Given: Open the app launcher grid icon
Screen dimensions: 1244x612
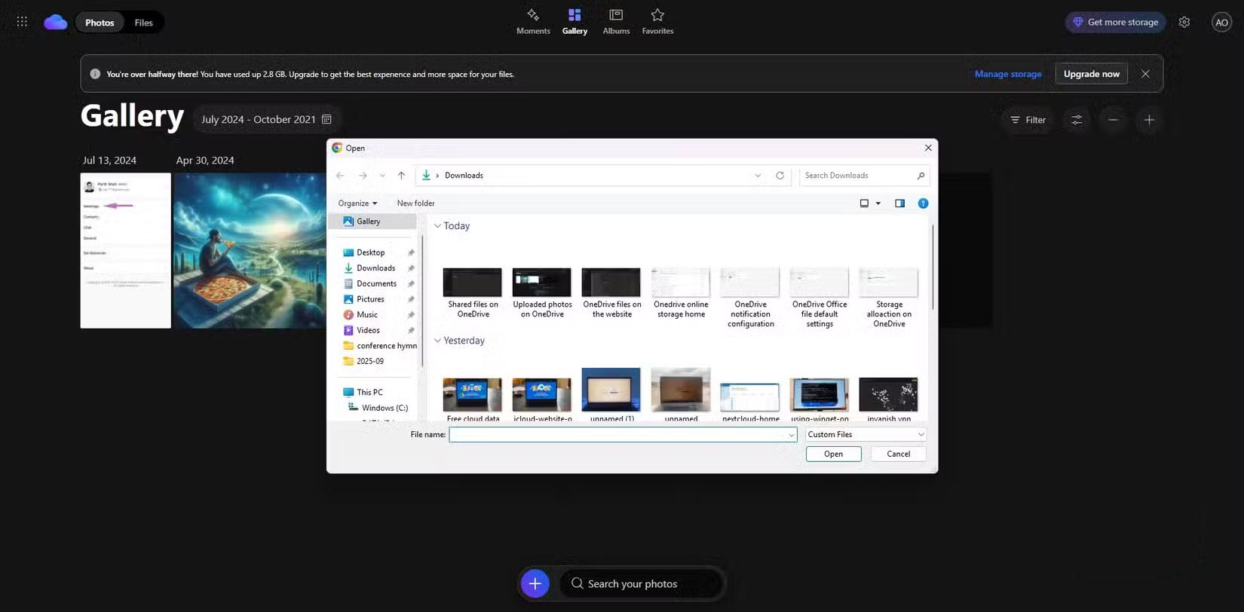Looking at the screenshot, I should pos(22,22).
